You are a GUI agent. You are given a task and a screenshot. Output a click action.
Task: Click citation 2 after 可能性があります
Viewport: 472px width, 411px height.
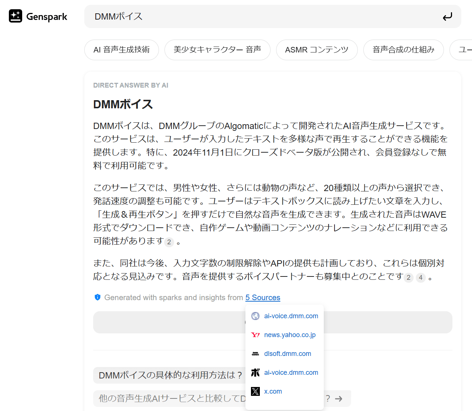(169, 242)
